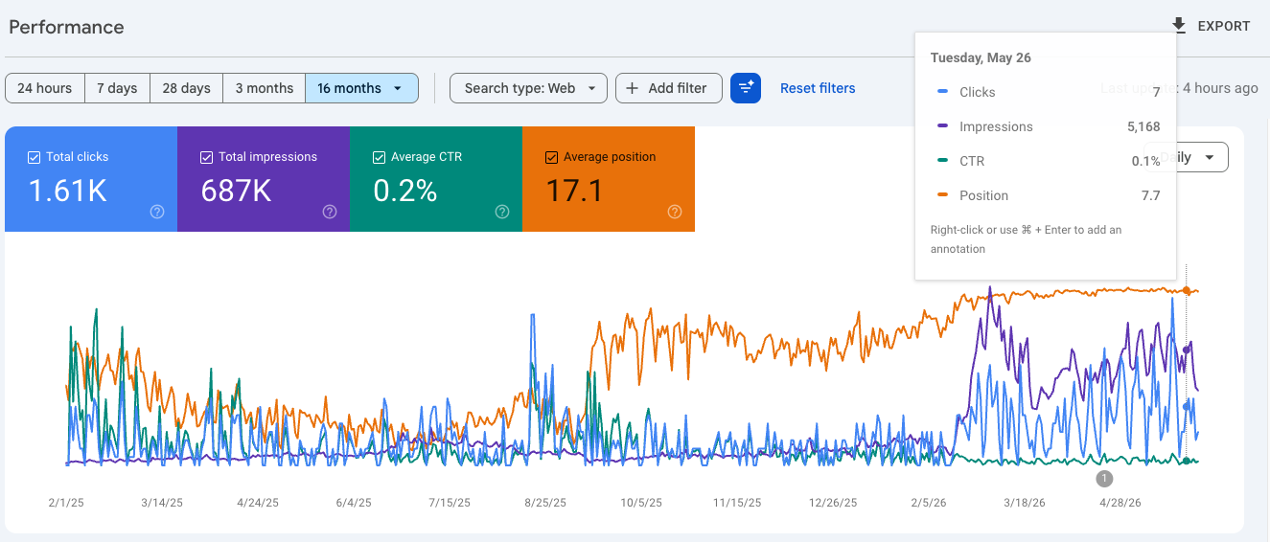1270x542 pixels.
Task: Click the 4/28/26 axis date label
Action: [x=1120, y=502]
